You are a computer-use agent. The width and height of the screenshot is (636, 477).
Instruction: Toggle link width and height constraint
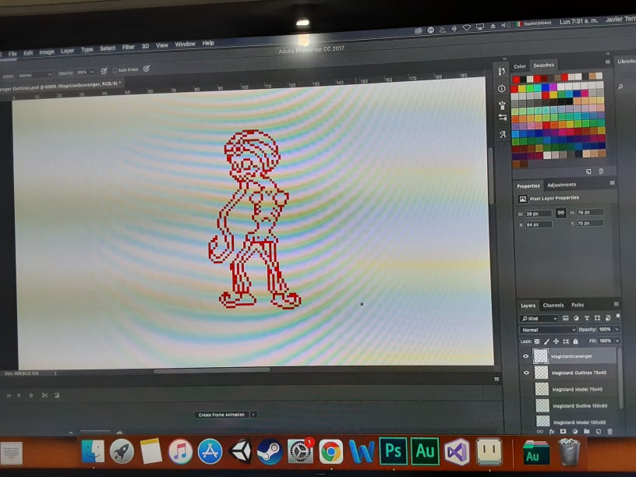pos(560,213)
